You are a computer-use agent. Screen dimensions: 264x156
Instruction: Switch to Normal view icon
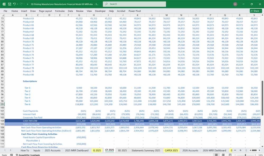pos(216,155)
